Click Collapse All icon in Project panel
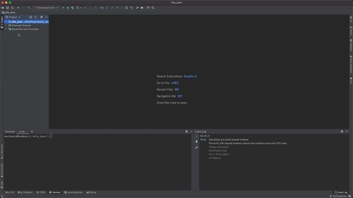 35,17
